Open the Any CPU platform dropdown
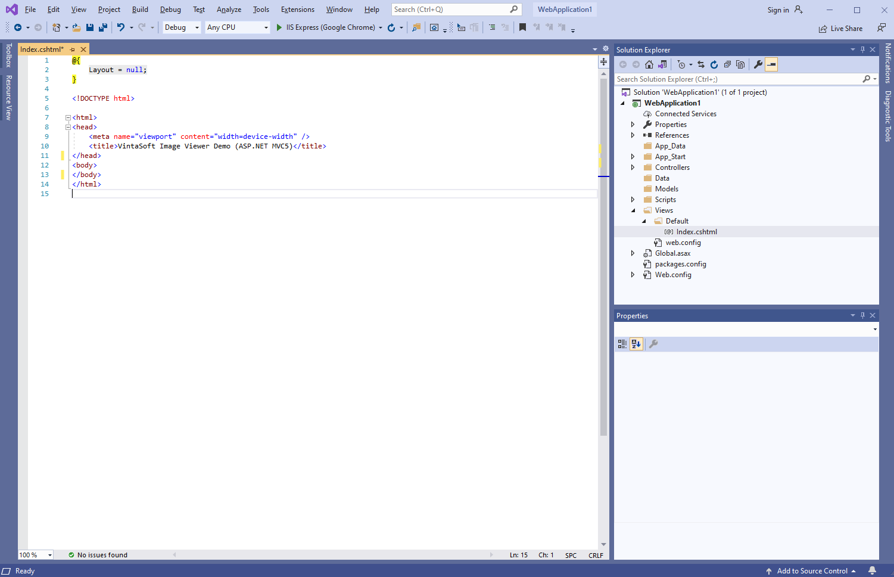This screenshot has height=577, width=894. click(x=238, y=27)
